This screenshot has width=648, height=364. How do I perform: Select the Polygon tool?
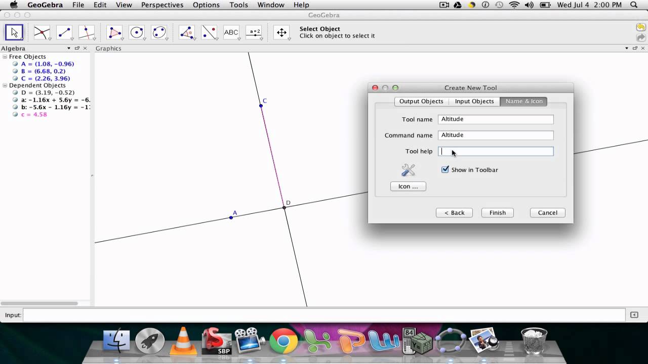pyautogui.click(x=115, y=32)
